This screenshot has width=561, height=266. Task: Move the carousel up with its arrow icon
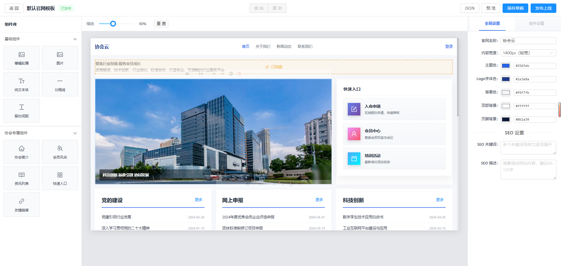coord(274,185)
